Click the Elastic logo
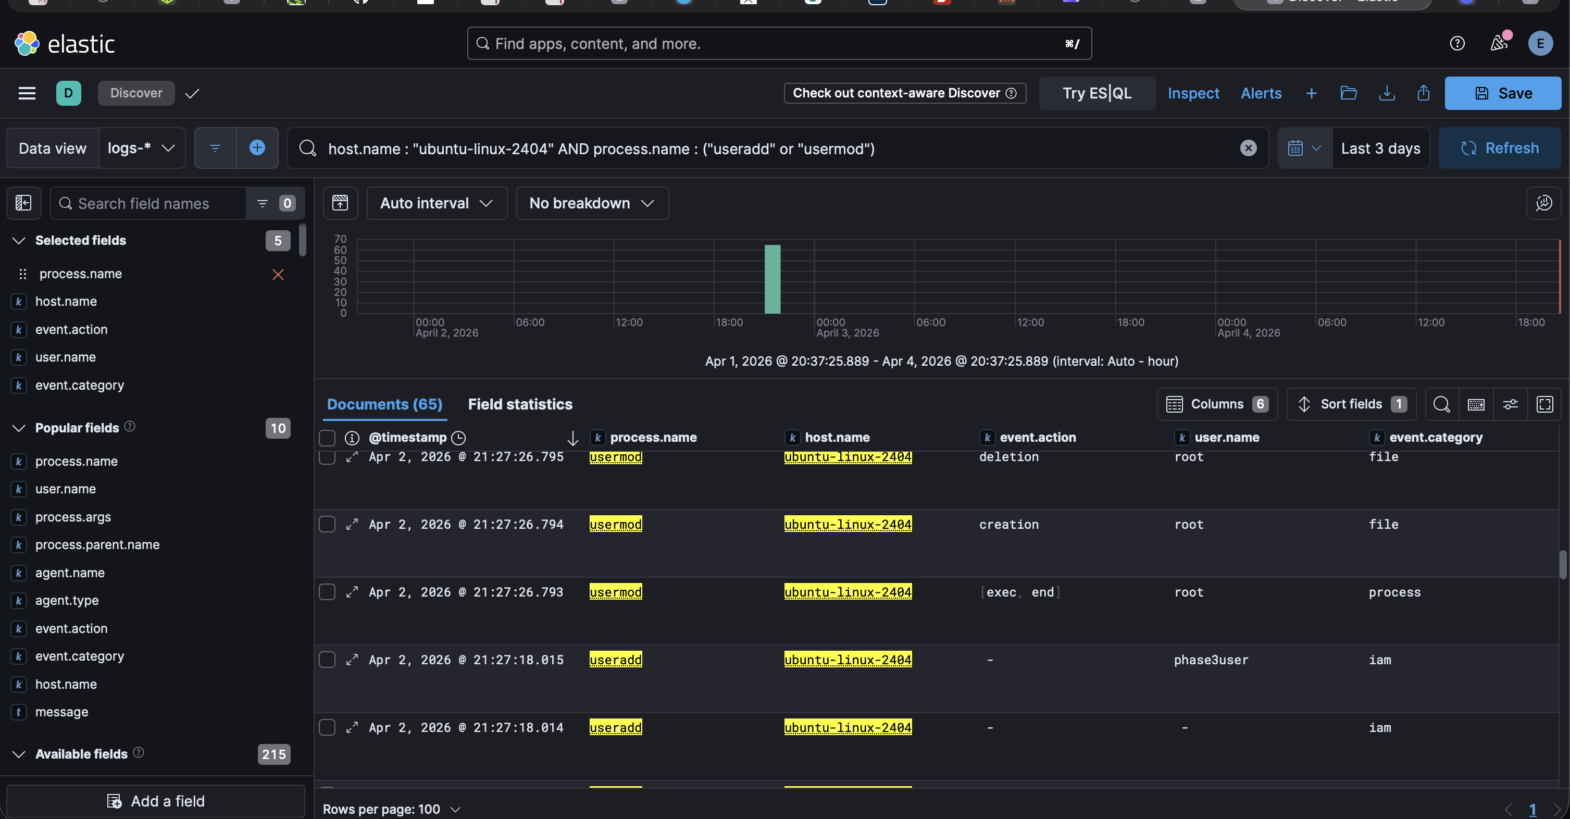 click(x=64, y=43)
